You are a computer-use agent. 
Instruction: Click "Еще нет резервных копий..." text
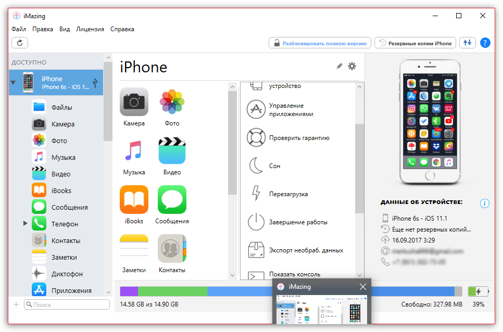tap(431, 229)
